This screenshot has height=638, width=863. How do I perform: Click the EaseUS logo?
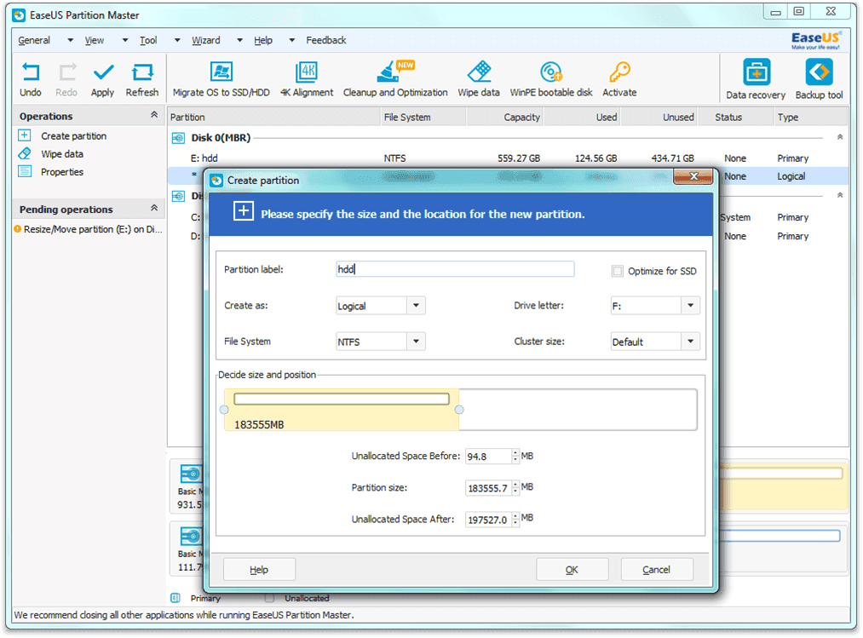point(815,40)
